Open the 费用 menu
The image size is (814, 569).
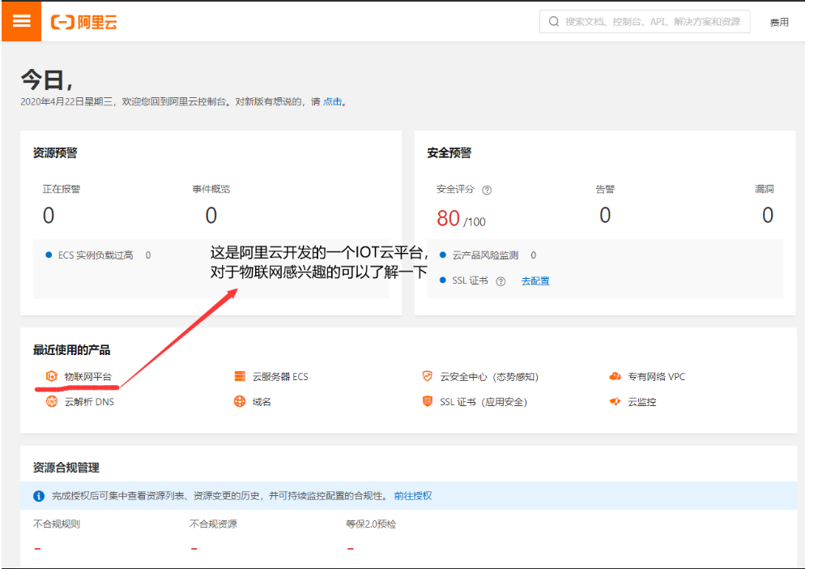(778, 23)
